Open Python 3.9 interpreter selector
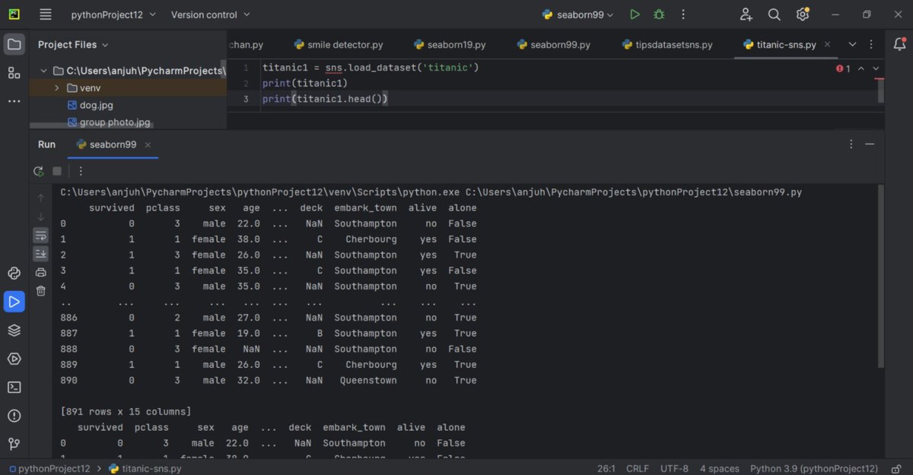This screenshot has width=913, height=475. (814, 468)
